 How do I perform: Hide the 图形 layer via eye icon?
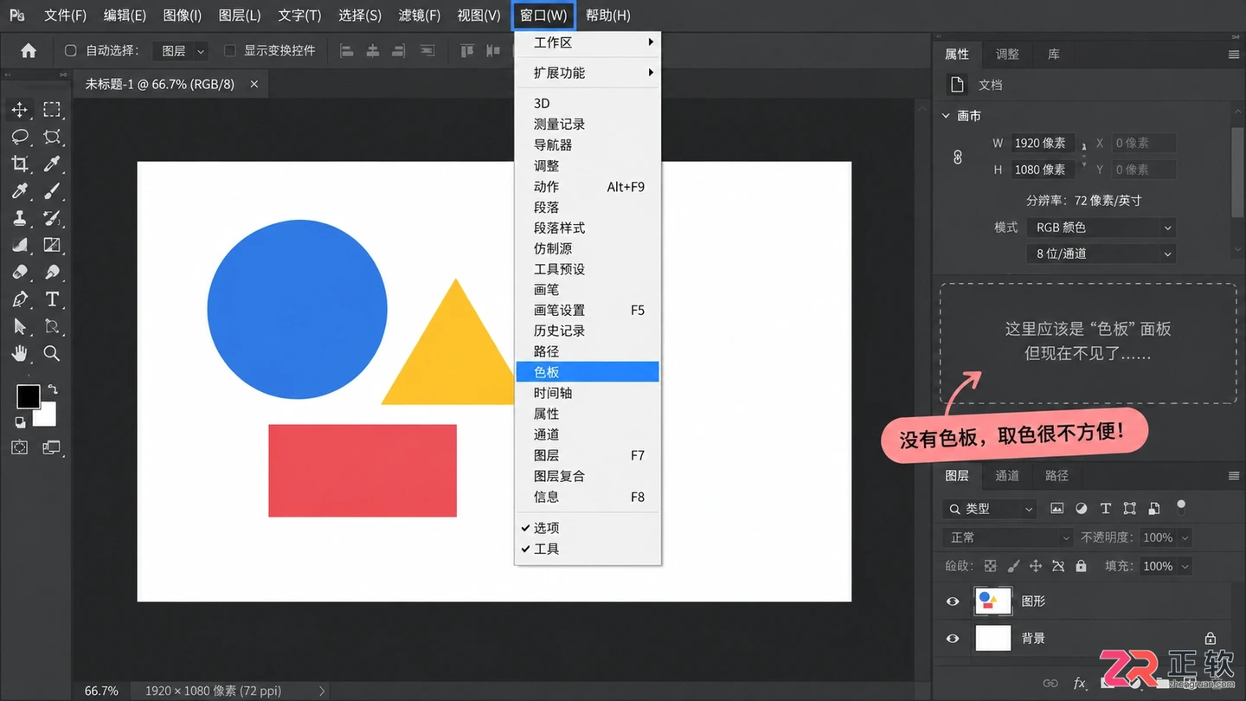click(x=953, y=601)
